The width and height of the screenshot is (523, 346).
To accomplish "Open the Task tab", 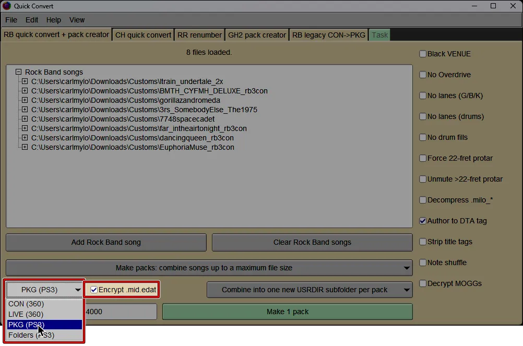I will (x=379, y=35).
